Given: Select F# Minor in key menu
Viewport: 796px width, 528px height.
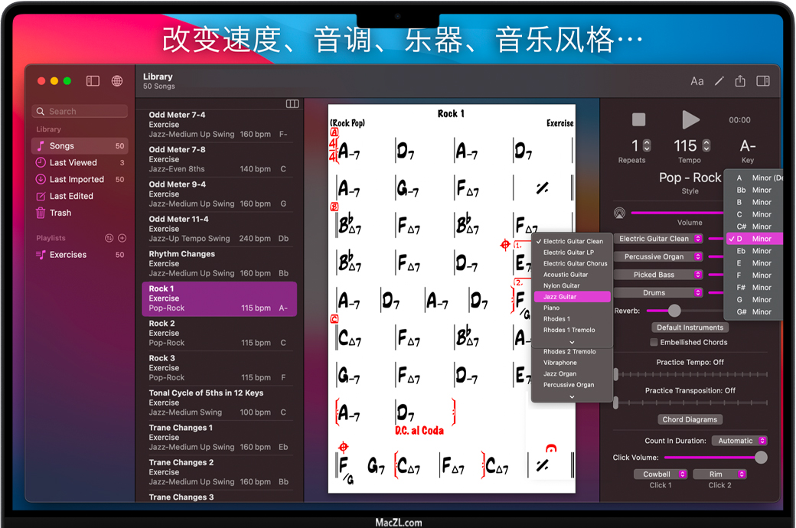Looking at the screenshot, I should pyautogui.click(x=753, y=288).
